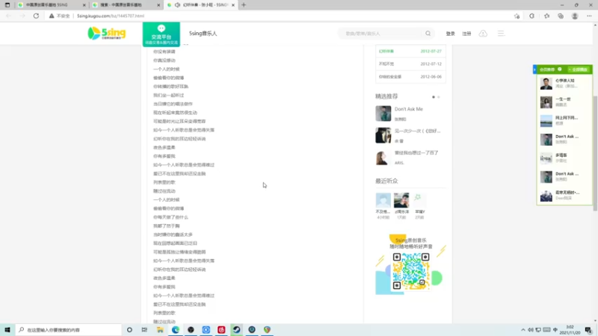Select the song row dated 2012-07-12
The width and height of the screenshot is (598, 336).
[x=410, y=63]
